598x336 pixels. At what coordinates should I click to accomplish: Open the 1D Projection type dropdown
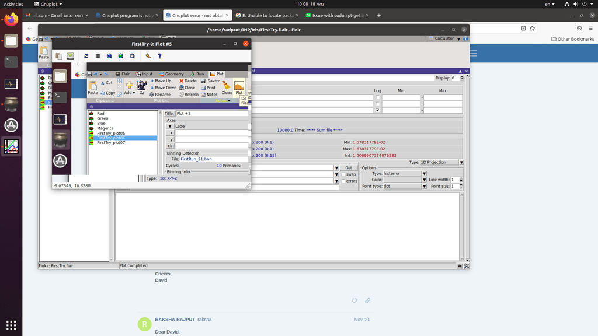(461, 162)
